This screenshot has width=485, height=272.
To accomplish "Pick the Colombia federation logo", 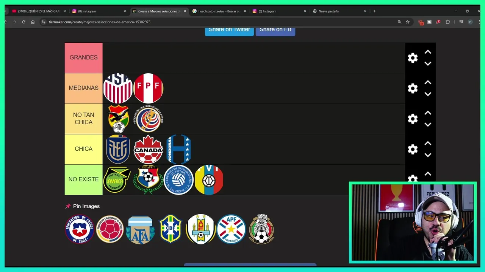I will [110, 229].
